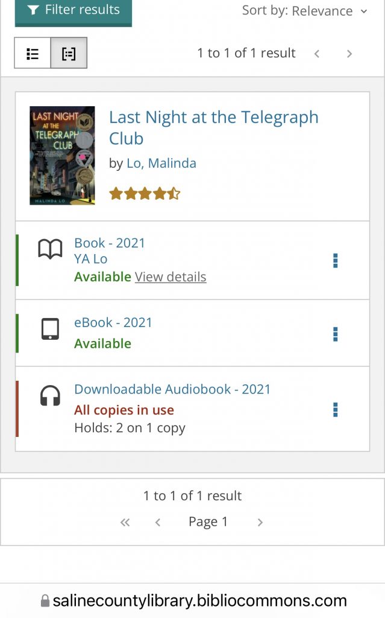Click the star rating for the book

coord(145,194)
